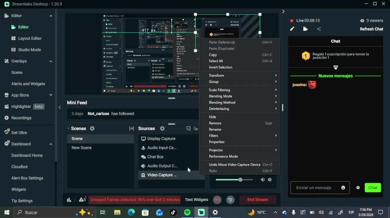Collapse the Overlays section chevron
The height and width of the screenshot is (218, 390).
(51, 61)
